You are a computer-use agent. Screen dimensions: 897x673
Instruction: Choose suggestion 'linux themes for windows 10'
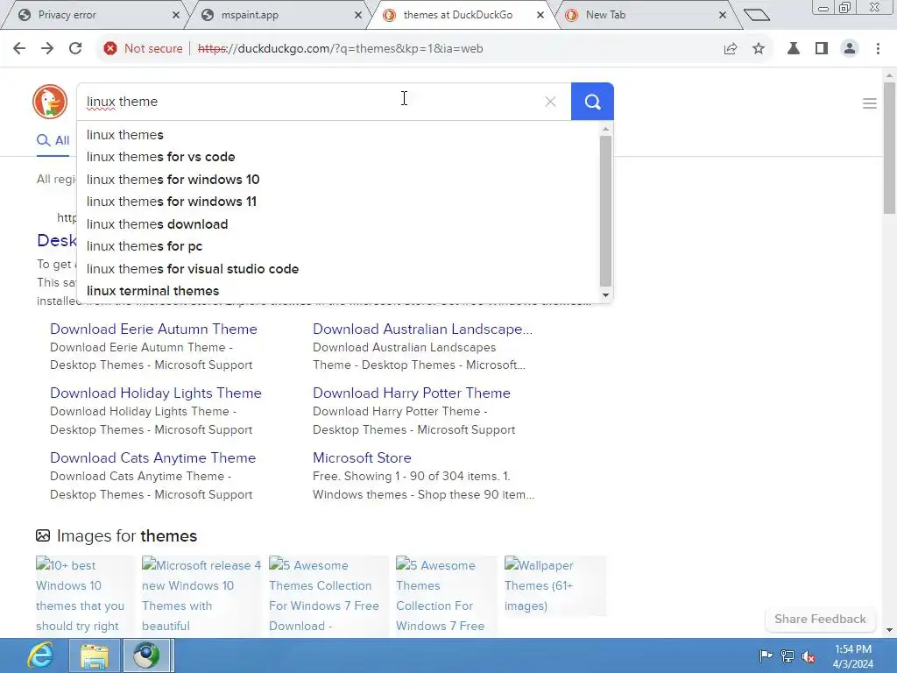click(339, 180)
